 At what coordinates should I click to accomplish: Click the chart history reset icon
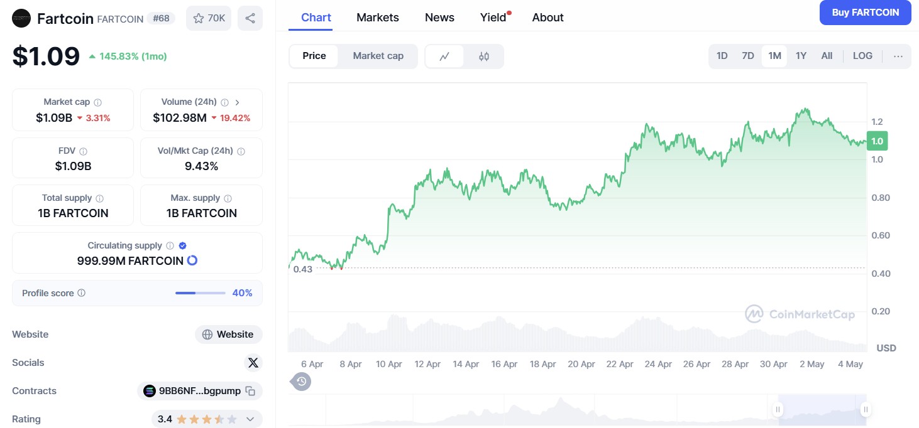(301, 381)
